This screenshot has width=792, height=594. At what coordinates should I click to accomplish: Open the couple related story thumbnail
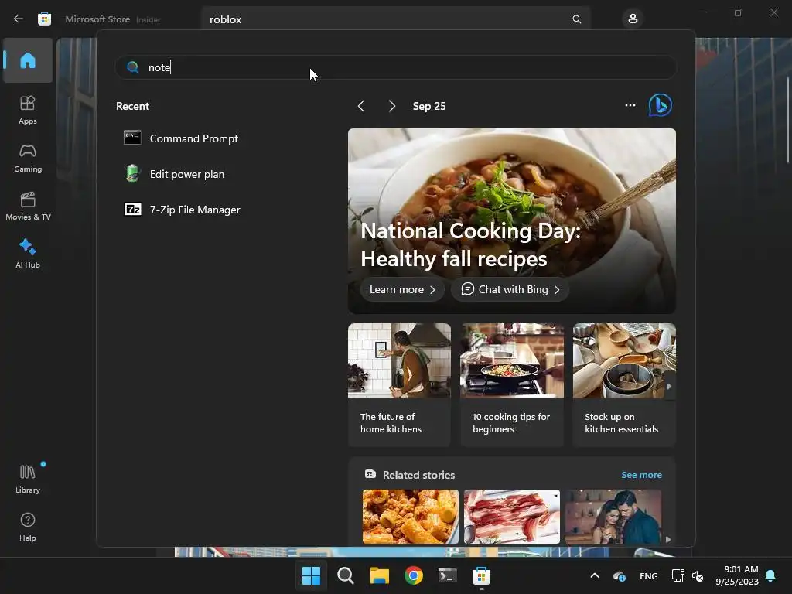pos(613,517)
